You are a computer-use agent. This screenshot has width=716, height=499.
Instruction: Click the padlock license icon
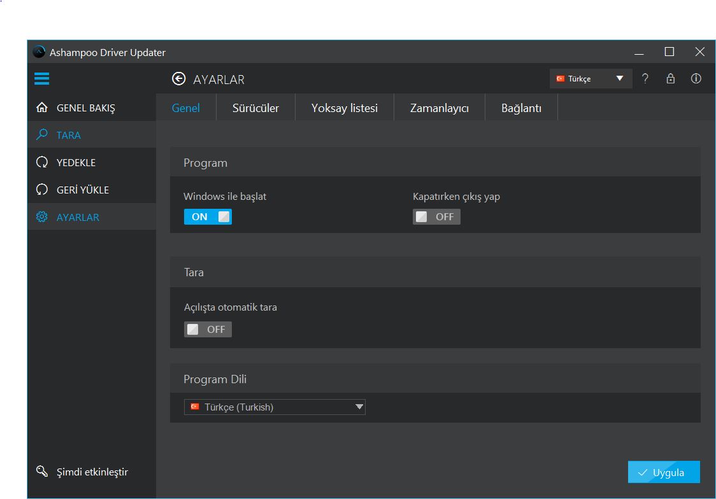[x=670, y=78]
